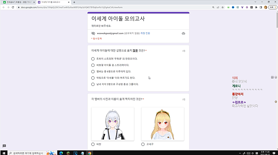Open Minecraft from the taskbar
The width and height of the screenshot is (278, 155).
tap(68, 153)
